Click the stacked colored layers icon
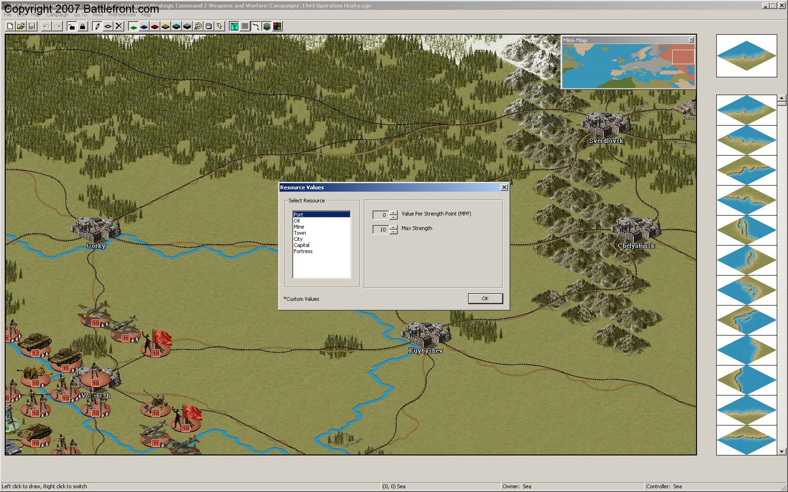 tap(266, 26)
